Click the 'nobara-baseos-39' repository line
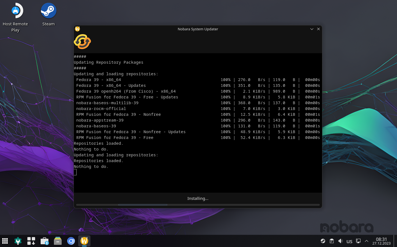 pos(96,126)
